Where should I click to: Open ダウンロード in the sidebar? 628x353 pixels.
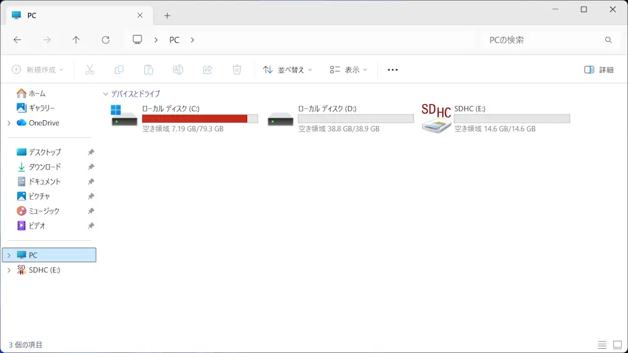coord(45,167)
